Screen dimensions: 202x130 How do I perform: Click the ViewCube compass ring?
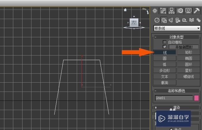coord(134,28)
